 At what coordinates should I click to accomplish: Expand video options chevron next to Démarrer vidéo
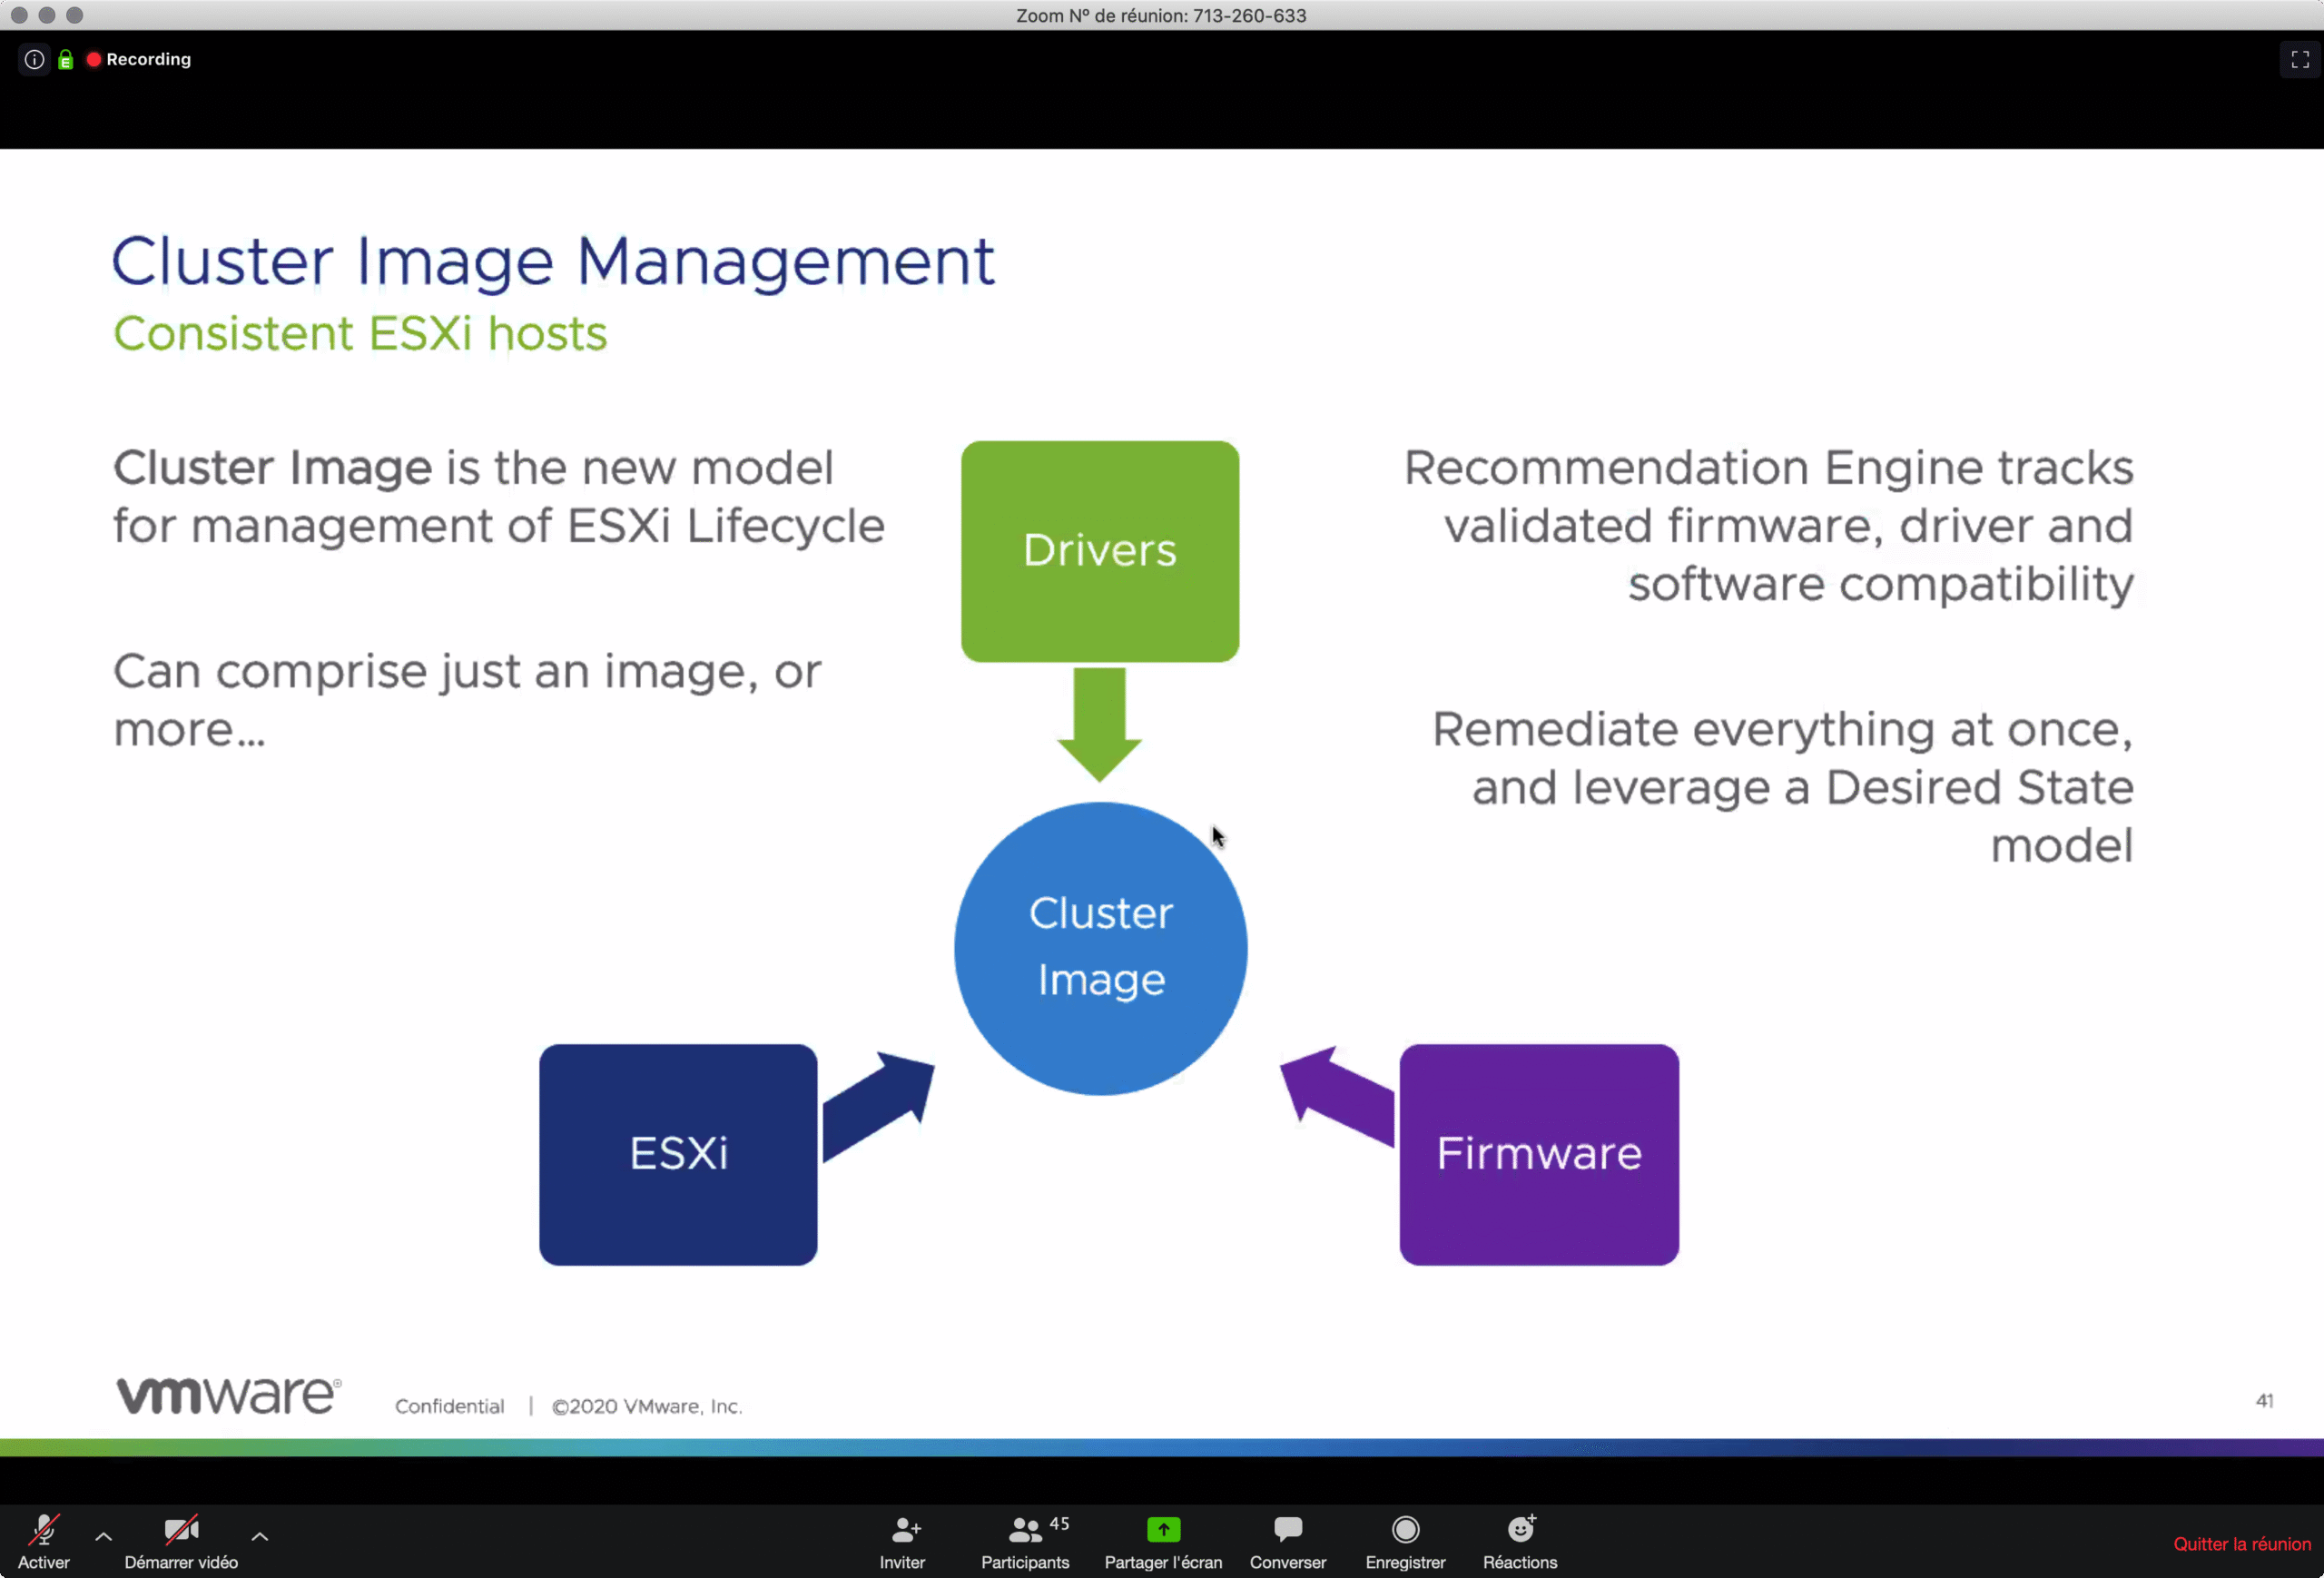260,1536
